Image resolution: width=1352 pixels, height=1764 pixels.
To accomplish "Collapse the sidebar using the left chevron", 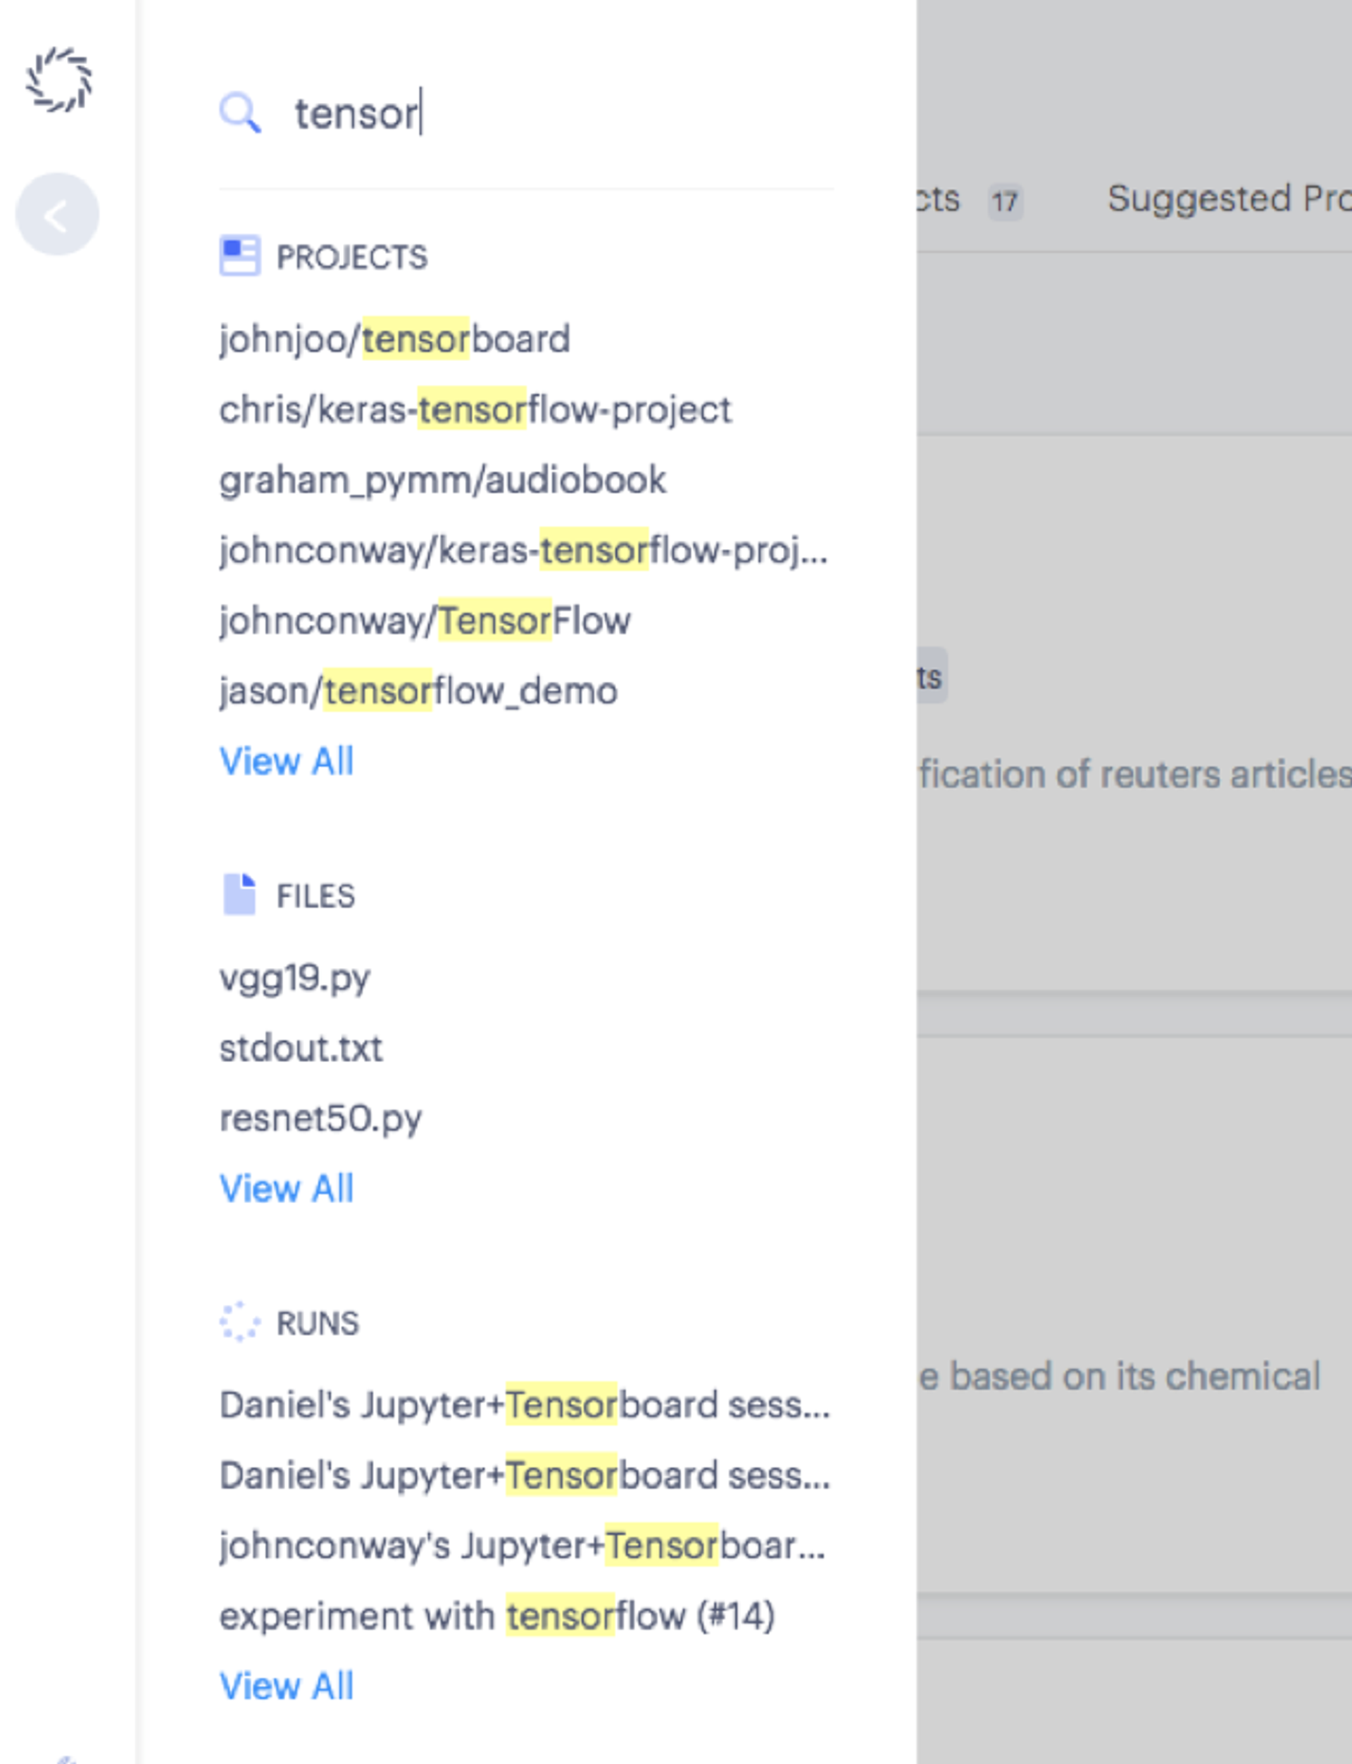I will pyautogui.click(x=58, y=213).
